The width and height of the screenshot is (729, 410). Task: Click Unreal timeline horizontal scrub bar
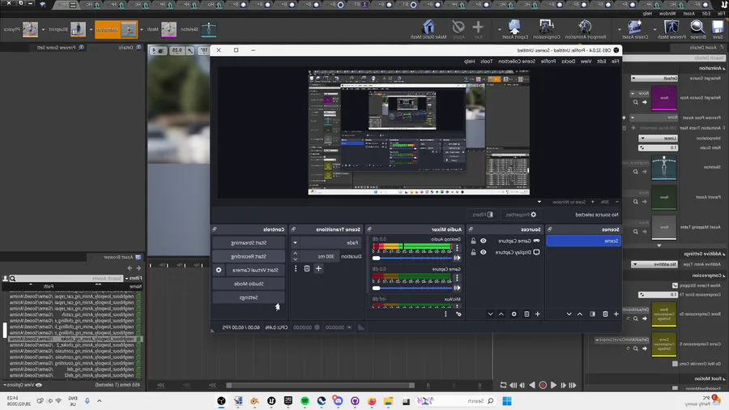320,385
